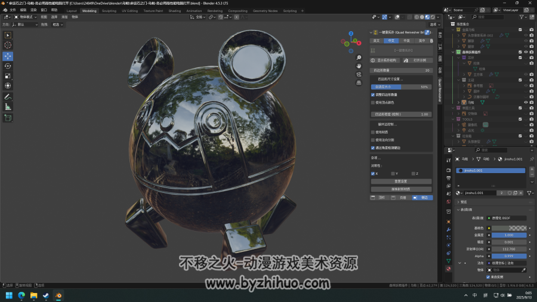This screenshot has height=302, width=537.
Task: Adjust the 50% adaptive size slider
Action: [x=401, y=87]
